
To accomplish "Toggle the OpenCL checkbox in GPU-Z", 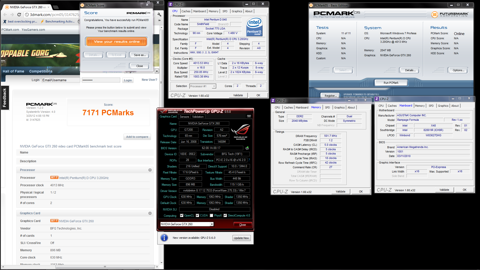I will click(182, 215).
